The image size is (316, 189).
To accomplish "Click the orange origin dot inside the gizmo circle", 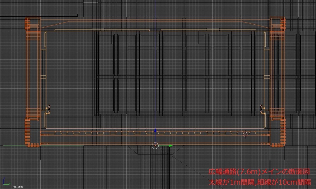I will click(x=155, y=146).
